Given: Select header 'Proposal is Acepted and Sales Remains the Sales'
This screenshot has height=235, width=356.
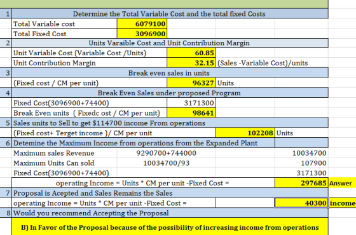Looking at the screenshot, I should (170, 193).
